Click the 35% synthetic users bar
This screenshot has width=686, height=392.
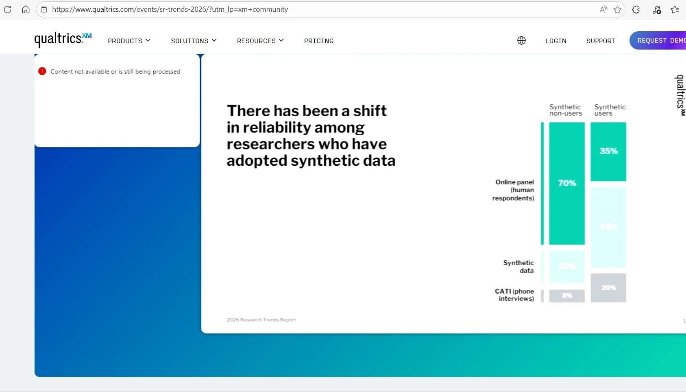coord(608,152)
